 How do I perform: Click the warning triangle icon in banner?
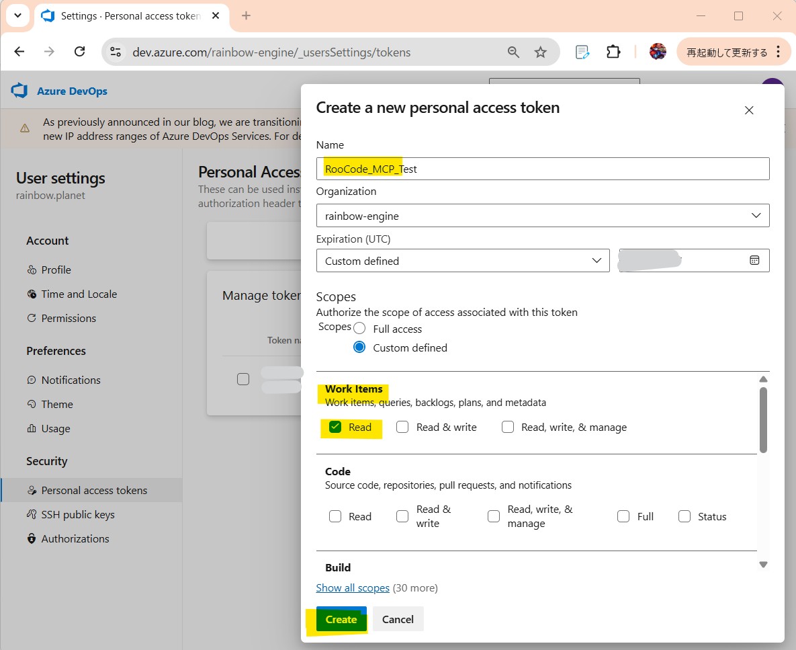[x=24, y=128]
